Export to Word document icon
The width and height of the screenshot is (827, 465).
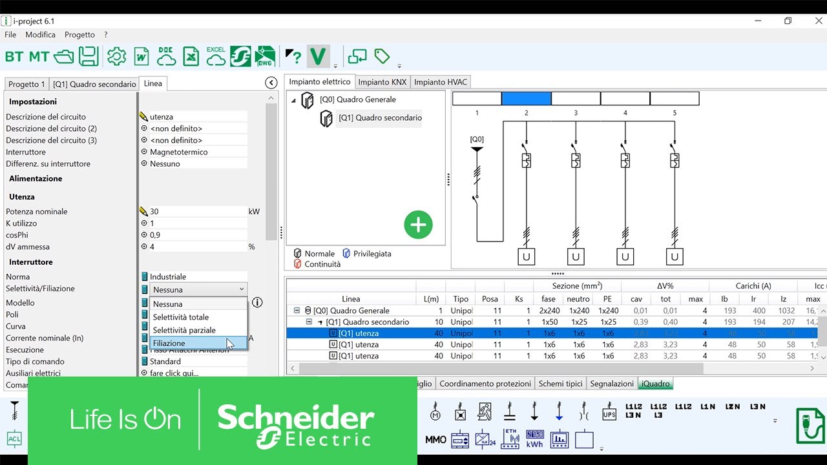141,56
